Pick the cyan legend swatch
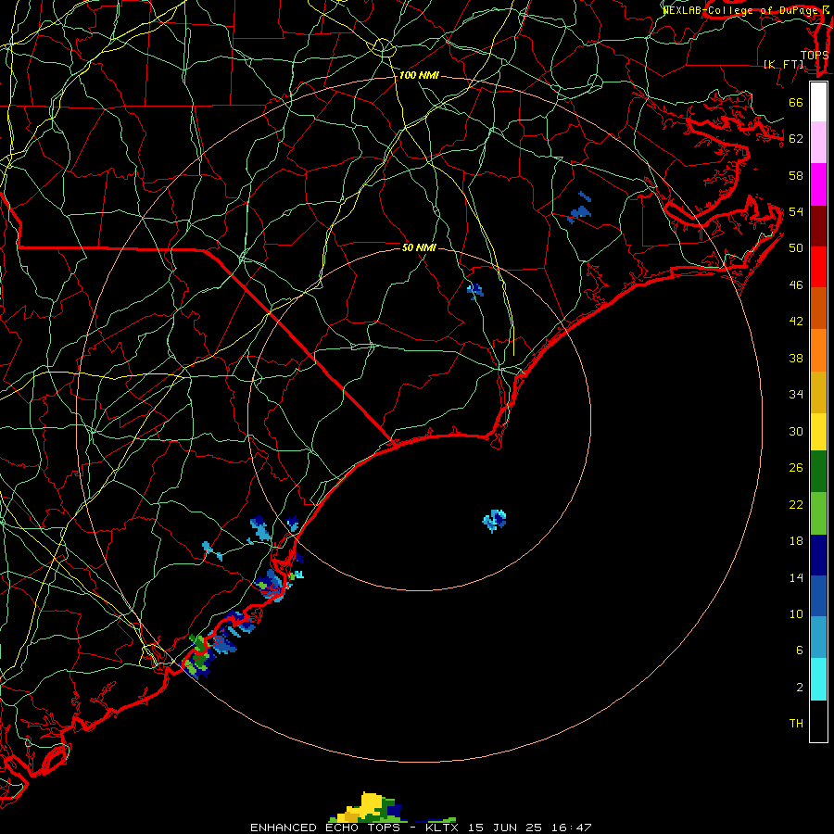This screenshot has width=834, height=834. point(818,679)
